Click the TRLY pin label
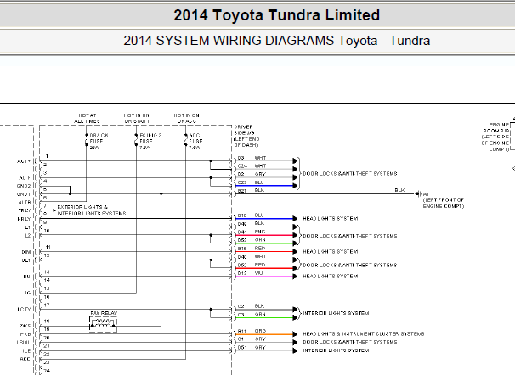The image size is (515, 375). [x=25, y=210]
